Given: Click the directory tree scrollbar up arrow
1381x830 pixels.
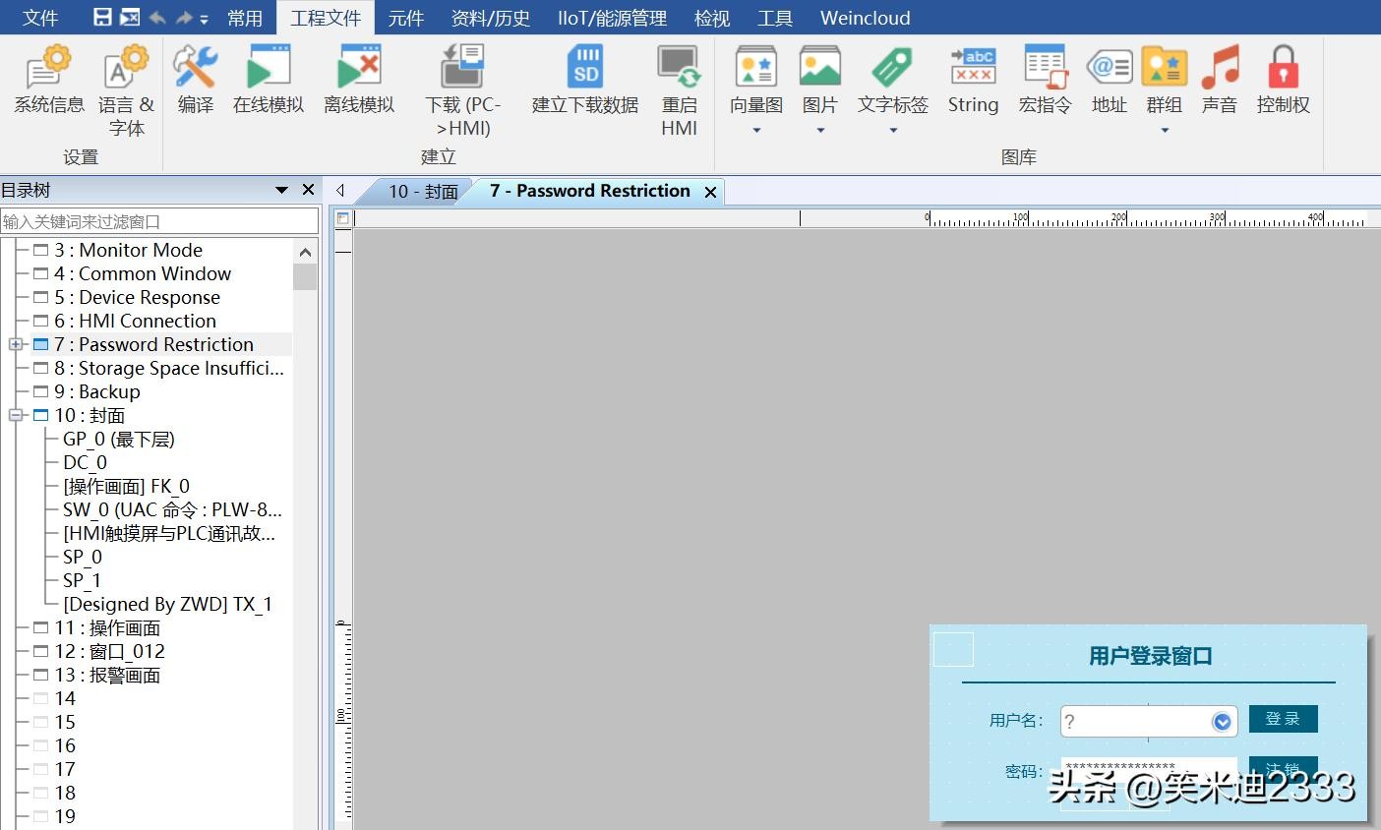Looking at the screenshot, I should (305, 252).
